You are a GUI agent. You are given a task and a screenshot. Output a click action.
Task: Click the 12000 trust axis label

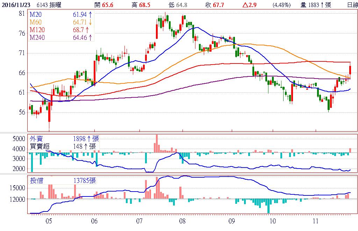point(17,199)
